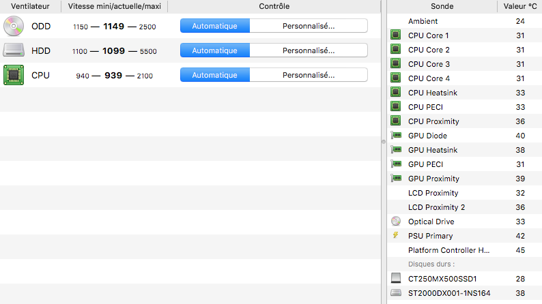Click the Sonde column header
The height and width of the screenshot is (304, 542).
(x=442, y=6)
